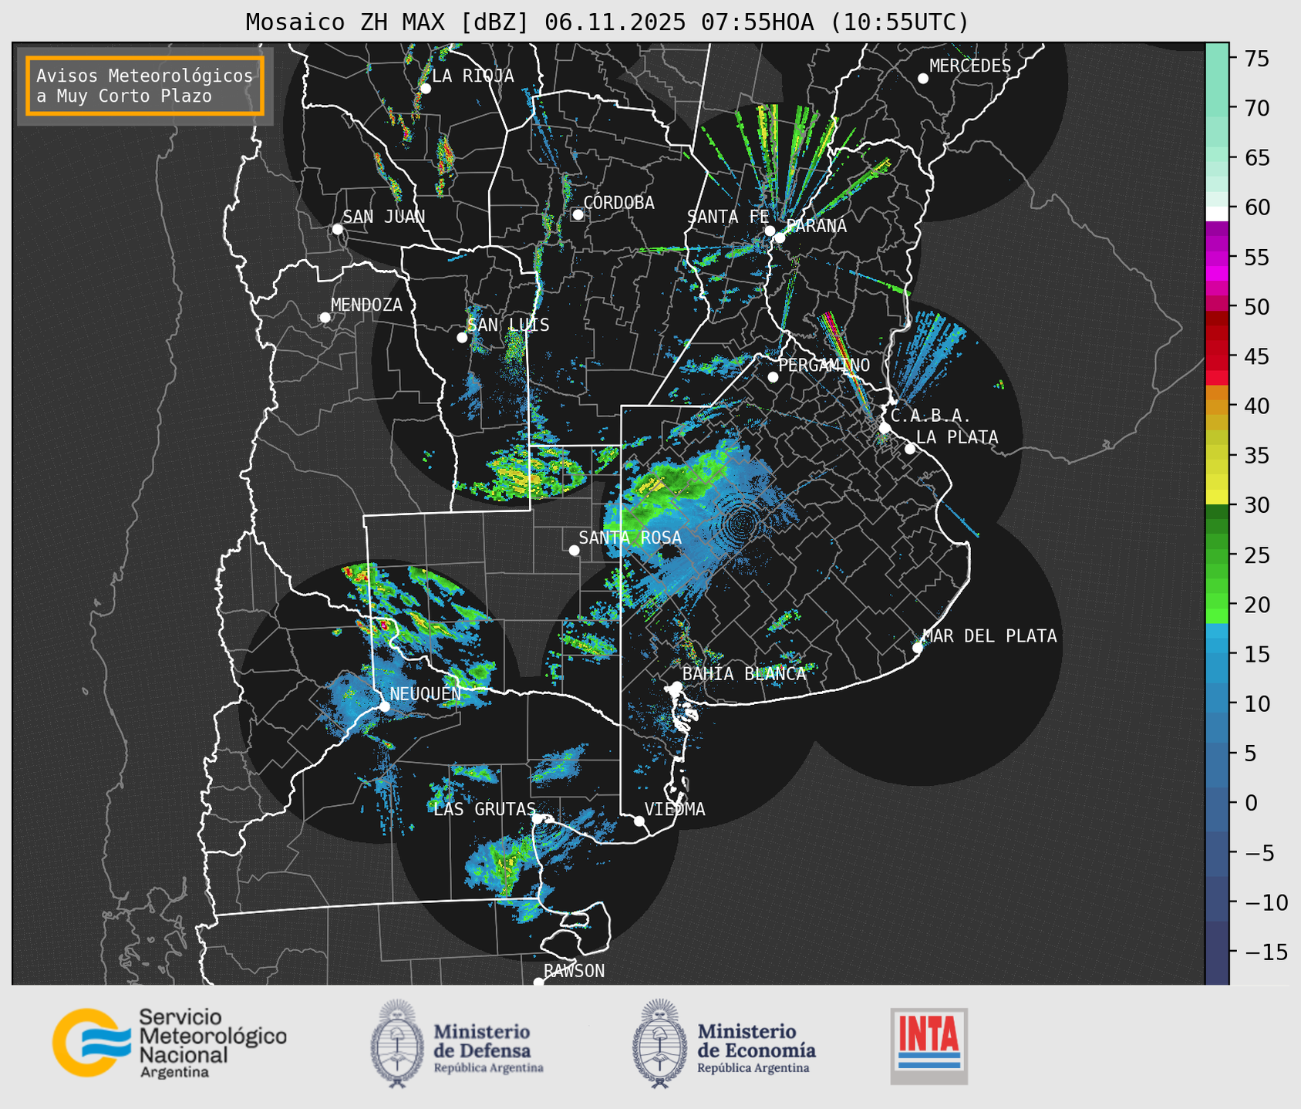
Task: Click the 65 dBZ scale tick label
Action: pyautogui.click(x=1256, y=158)
